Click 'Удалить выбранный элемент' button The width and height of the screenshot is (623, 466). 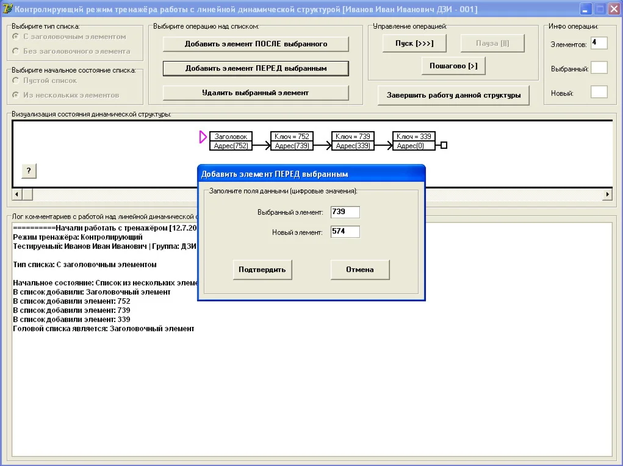256,93
